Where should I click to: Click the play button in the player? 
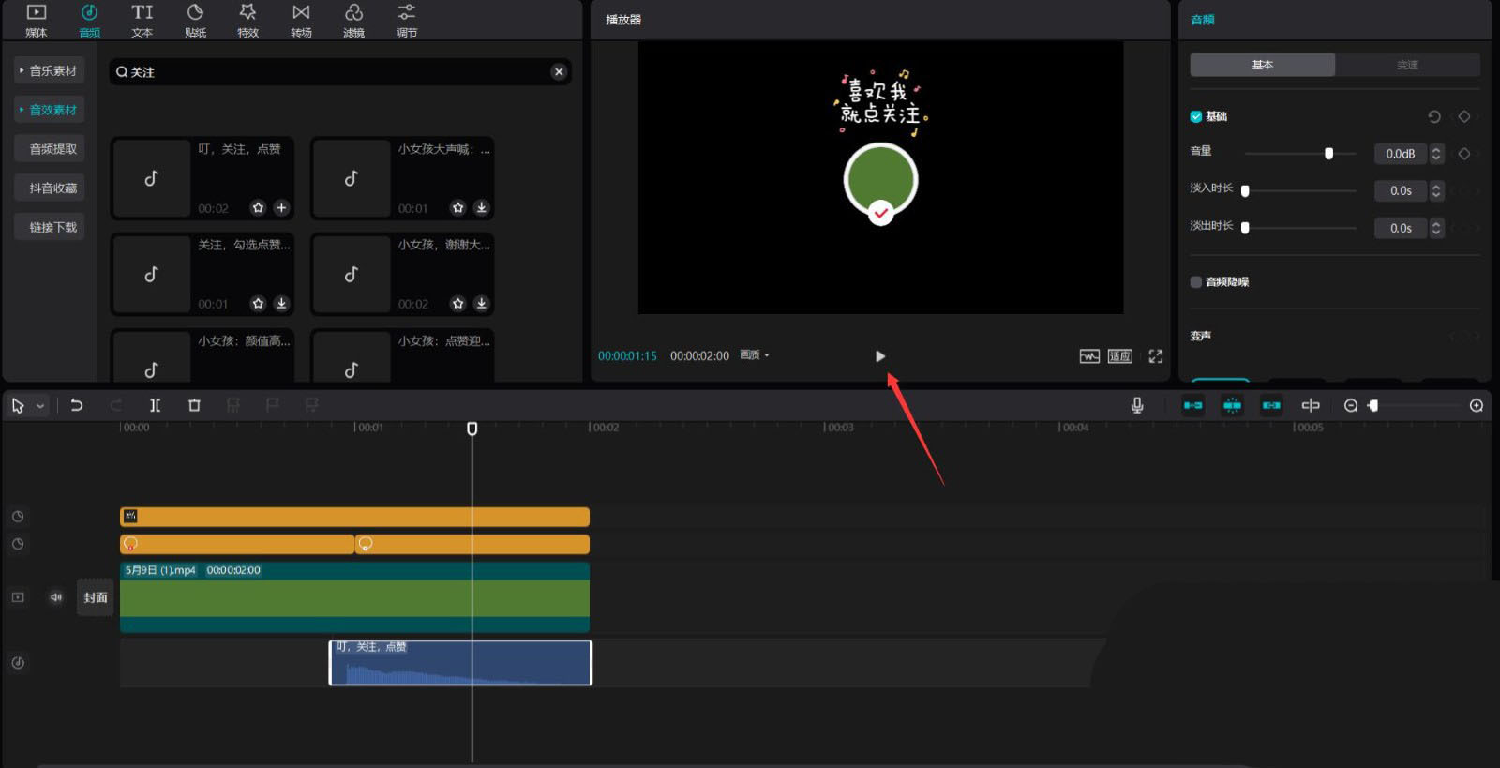click(879, 356)
